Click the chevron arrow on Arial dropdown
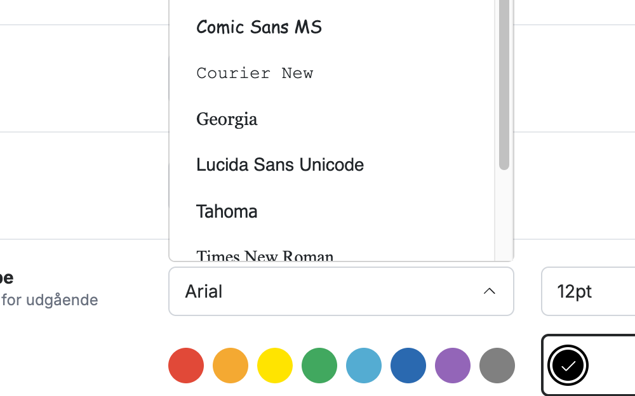The image size is (635, 396). 489,291
